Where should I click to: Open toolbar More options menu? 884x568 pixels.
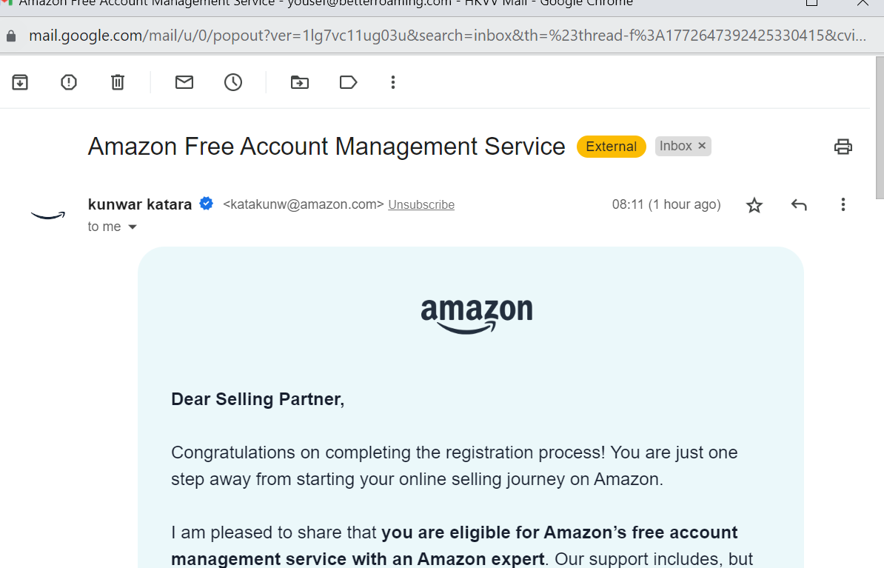pyautogui.click(x=393, y=82)
